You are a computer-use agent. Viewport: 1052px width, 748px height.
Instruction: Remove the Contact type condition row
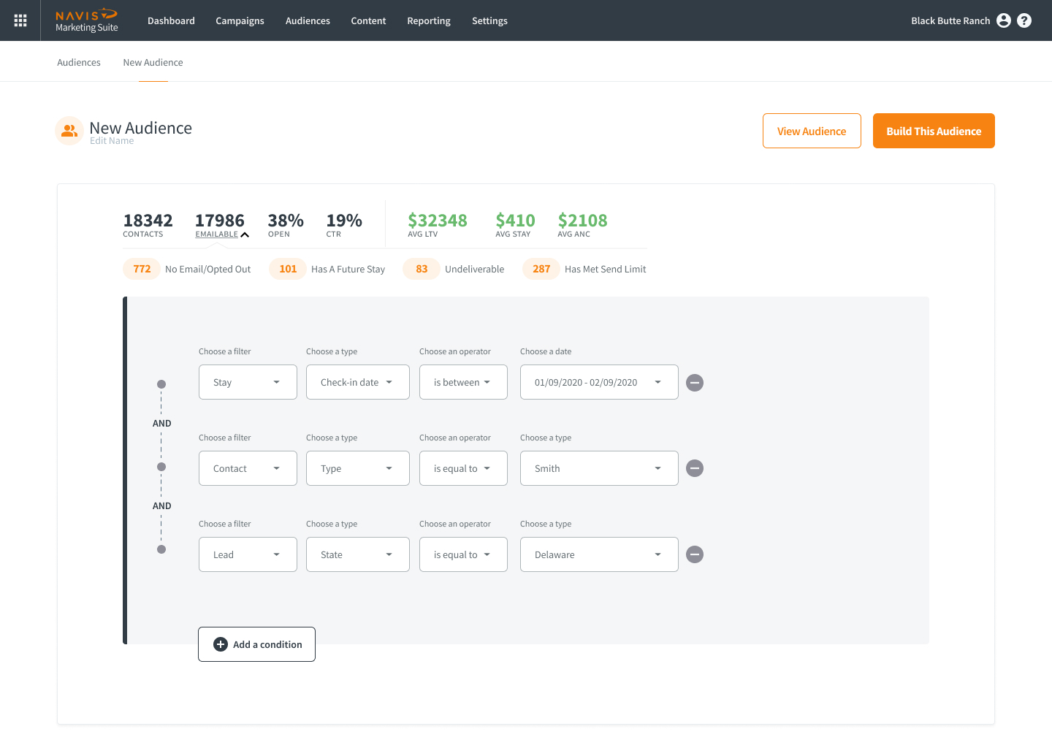pyautogui.click(x=695, y=468)
